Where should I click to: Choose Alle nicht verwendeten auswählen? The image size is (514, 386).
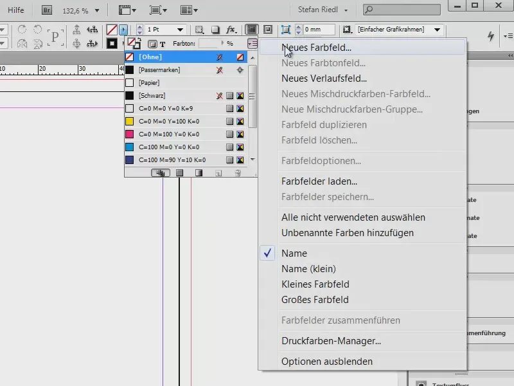(x=362, y=217)
